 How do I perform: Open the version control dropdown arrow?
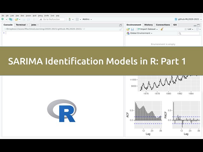tap(73, 20)
